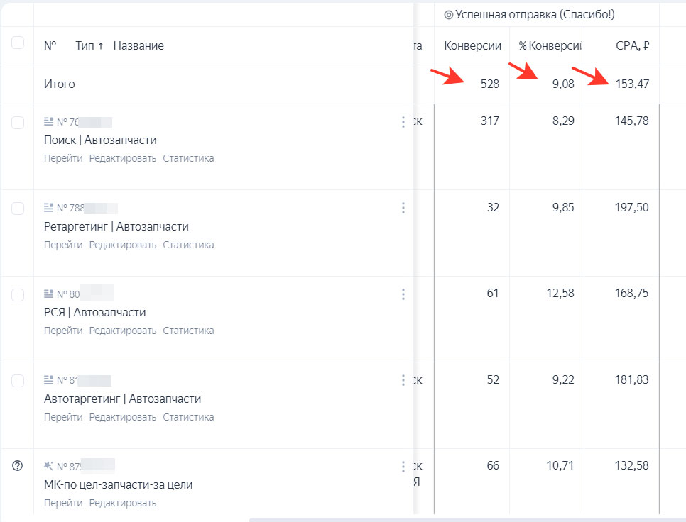Open the Автотаргетинг | Автозапчасти campaign name
The height and width of the screenshot is (522, 686).
(x=122, y=399)
